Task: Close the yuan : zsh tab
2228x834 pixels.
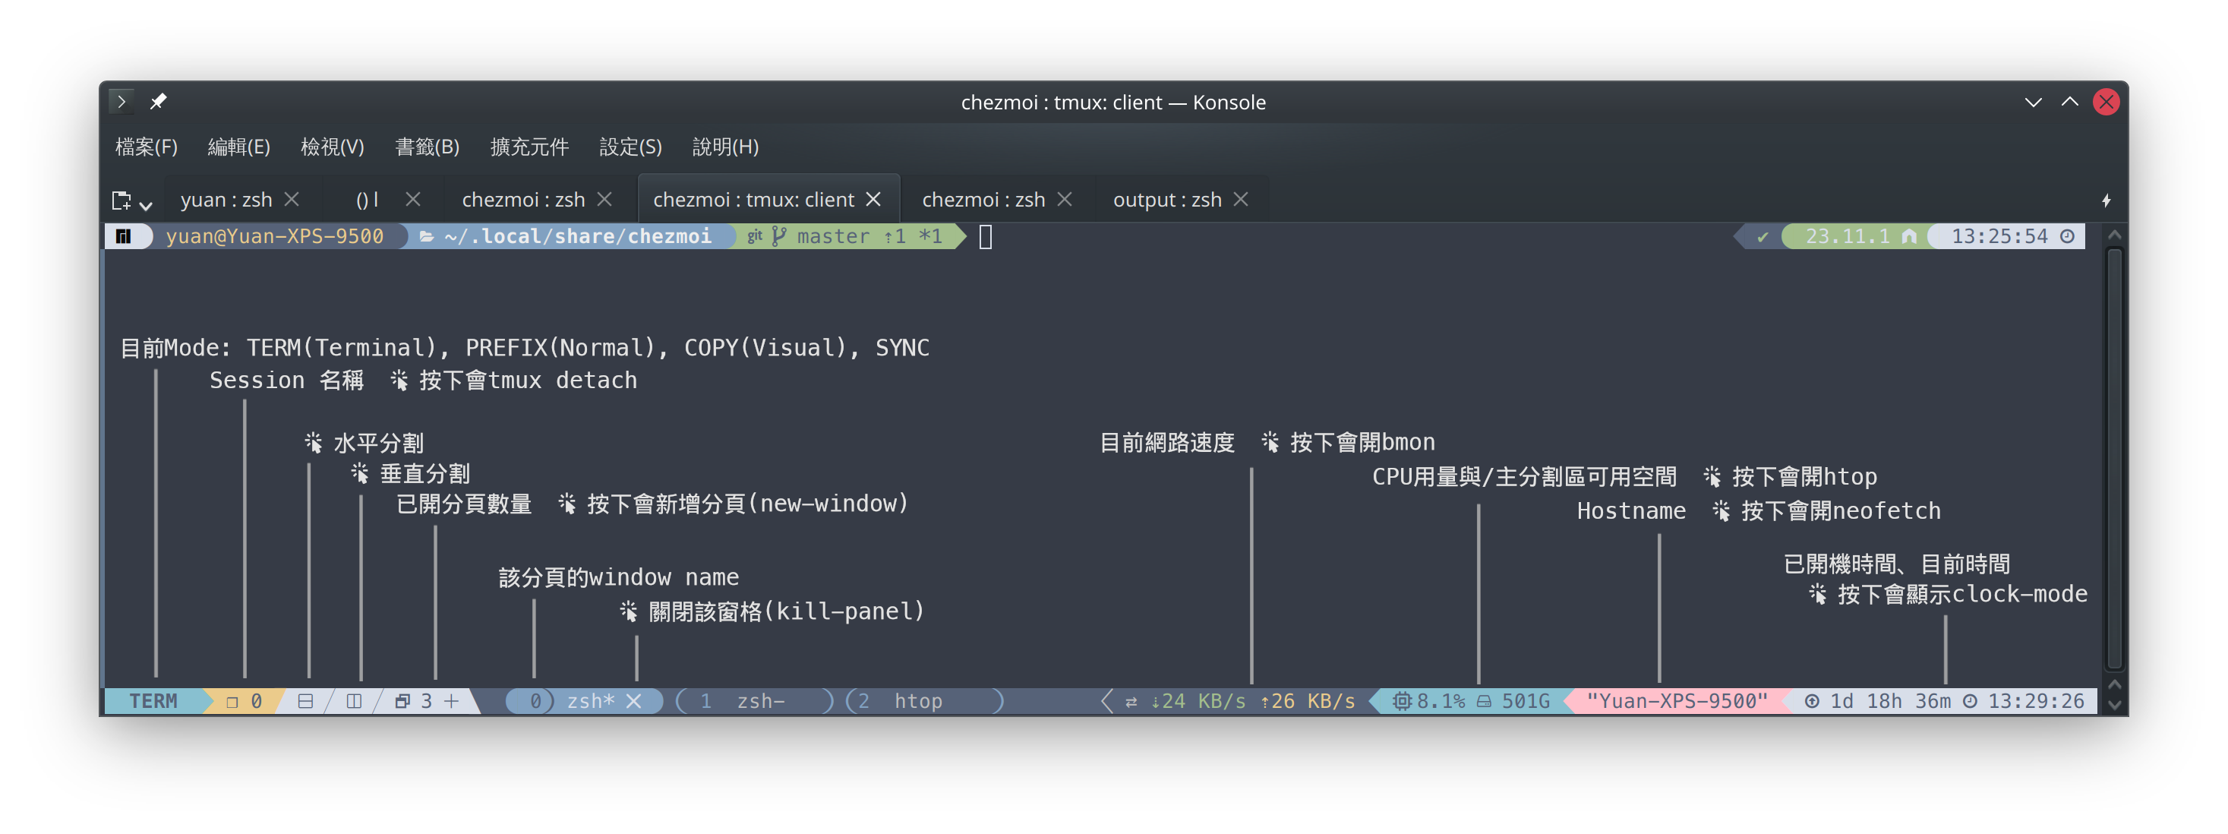Action: [292, 200]
